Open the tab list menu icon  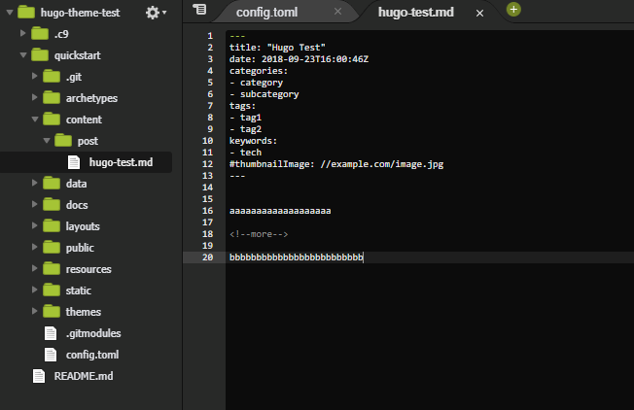199,10
